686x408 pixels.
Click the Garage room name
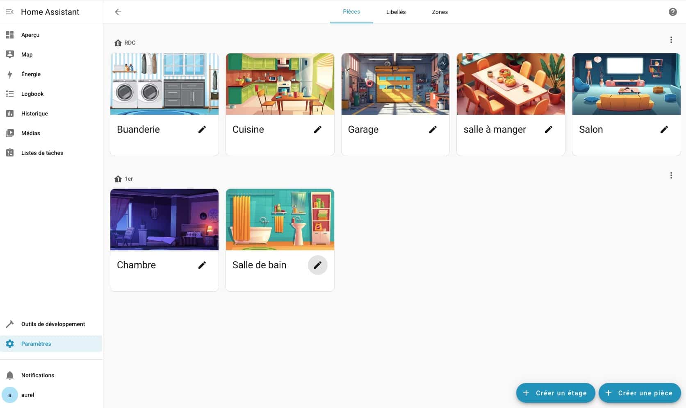coord(363,129)
